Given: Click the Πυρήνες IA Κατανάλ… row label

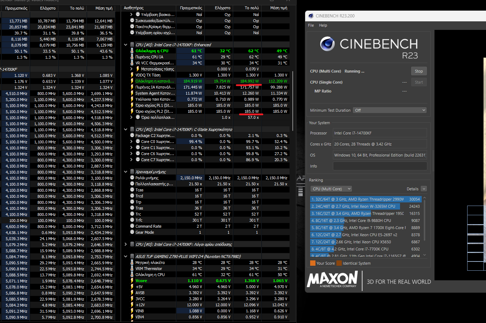Looking at the screenshot, I should point(155,87).
